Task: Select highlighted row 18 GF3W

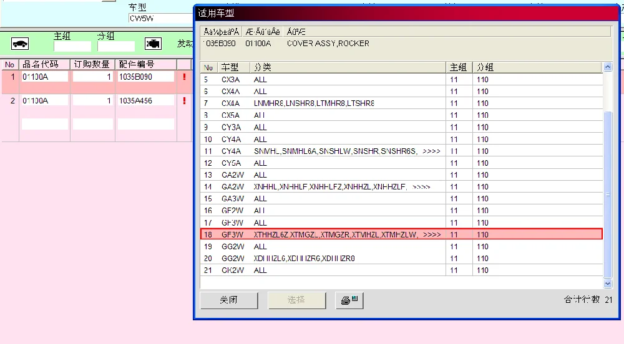Action: pyautogui.click(x=401, y=234)
